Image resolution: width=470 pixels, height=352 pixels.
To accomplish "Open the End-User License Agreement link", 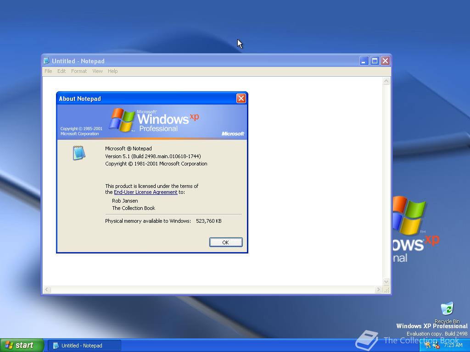I will (145, 192).
